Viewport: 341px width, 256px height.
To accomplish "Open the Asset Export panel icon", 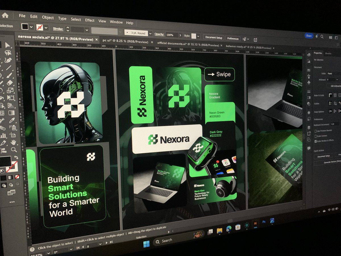I will tap(309, 134).
